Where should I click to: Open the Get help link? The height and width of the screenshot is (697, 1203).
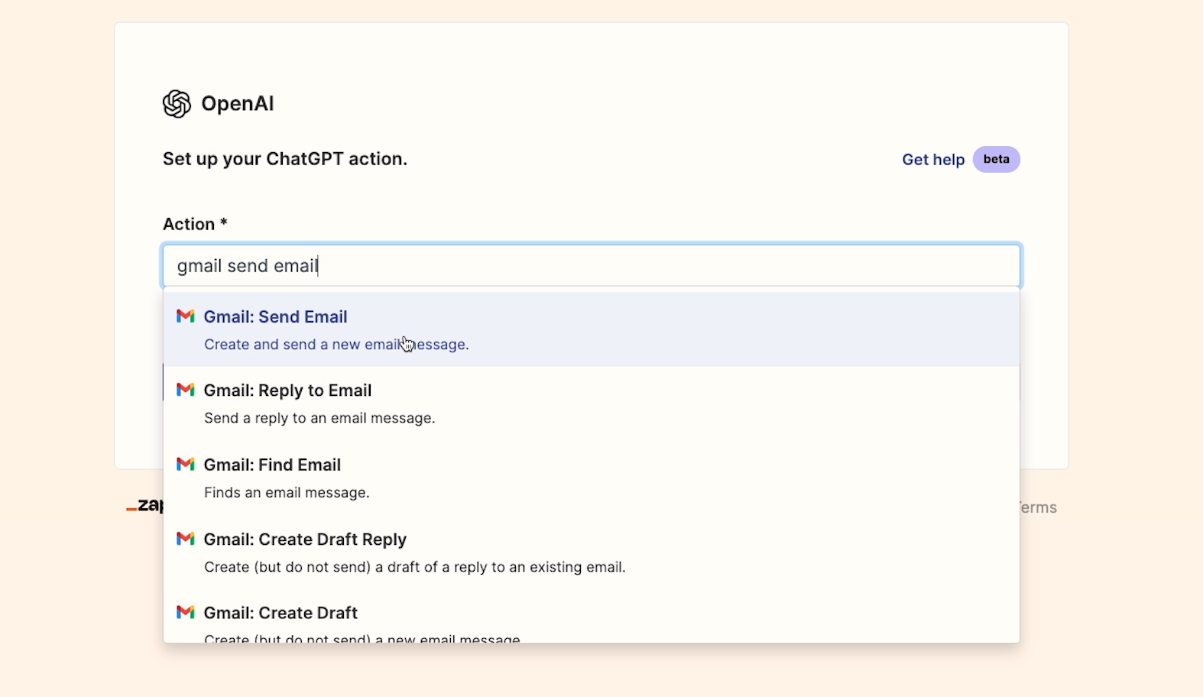(933, 160)
